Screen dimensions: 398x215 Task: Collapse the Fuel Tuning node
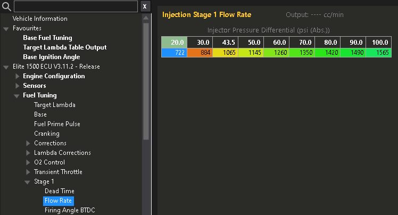point(17,96)
